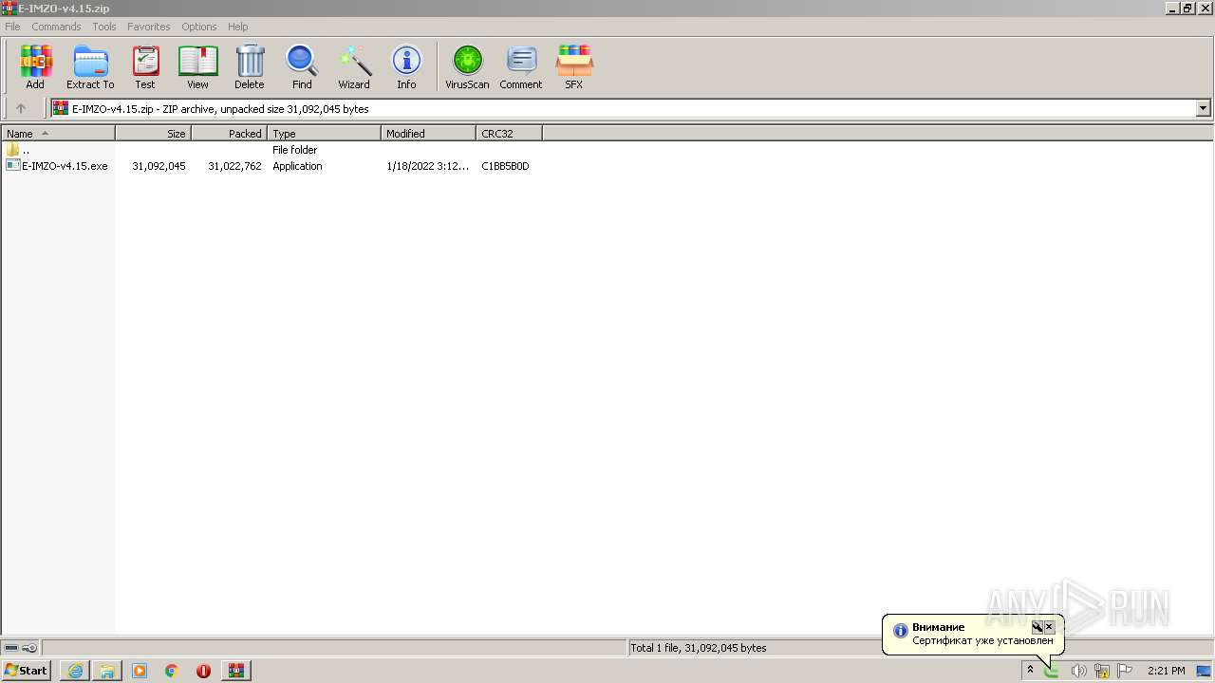
Task: Select the parent folder '..' row
Action: click(18, 150)
